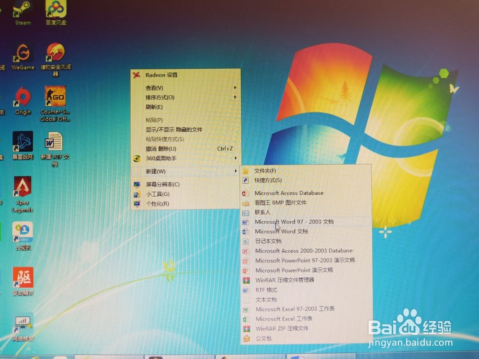Click the 快捷方式 shortcut arrow icon

tap(246, 180)
